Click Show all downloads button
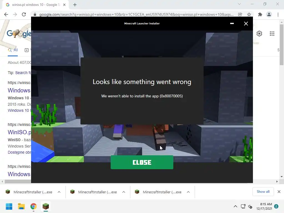This screenshot has width=284, height=213. tap(263, 192)
